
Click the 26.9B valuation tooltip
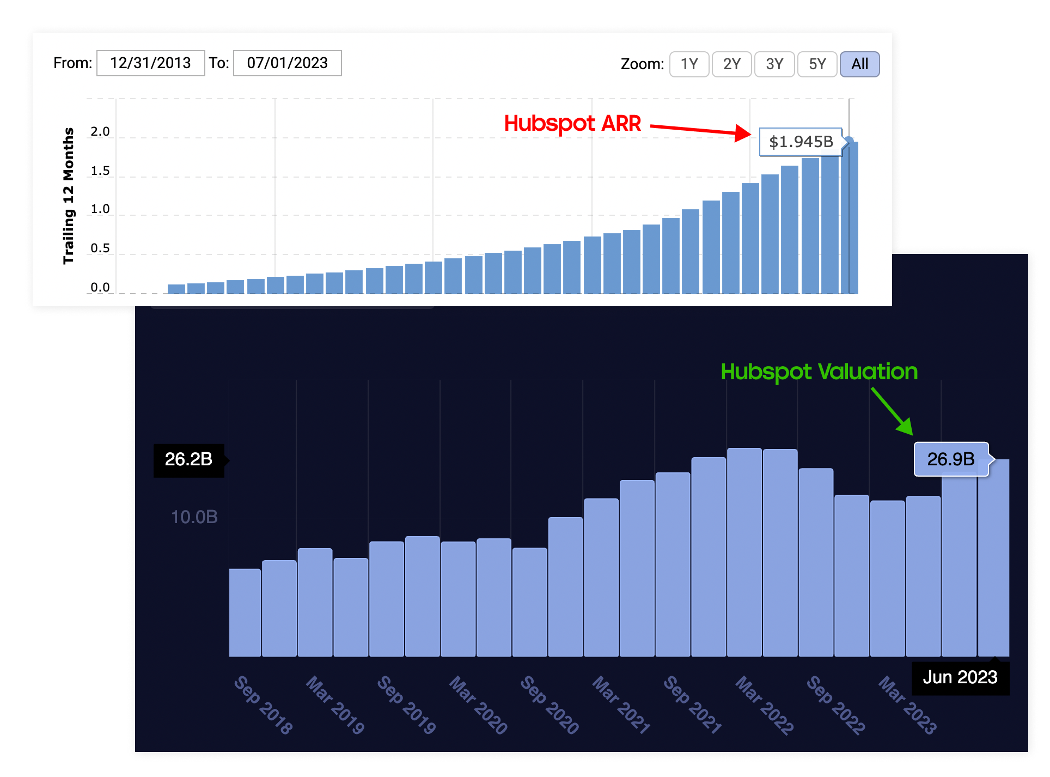tap(951, 459)
